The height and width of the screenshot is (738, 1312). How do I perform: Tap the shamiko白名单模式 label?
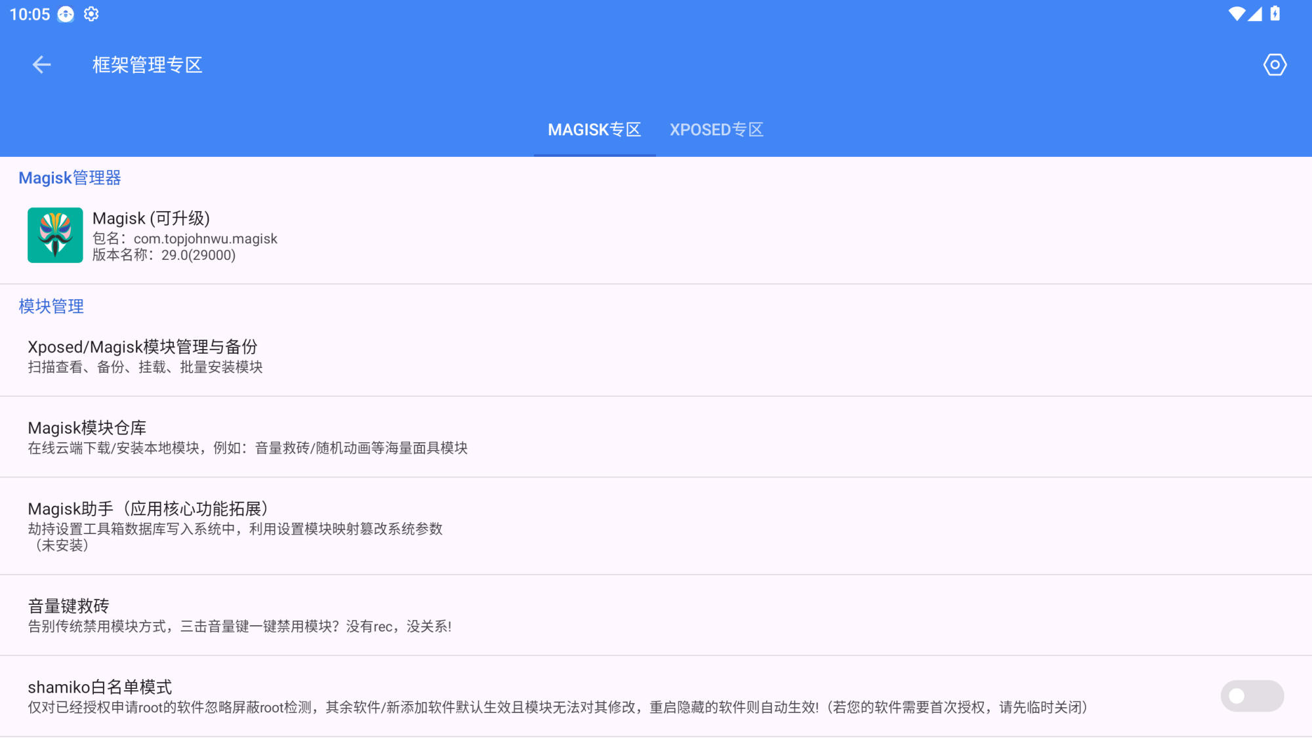coord(100,687)
